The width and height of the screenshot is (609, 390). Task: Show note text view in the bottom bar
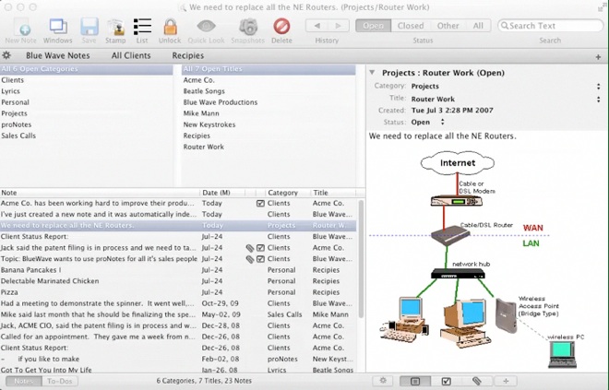415,381
